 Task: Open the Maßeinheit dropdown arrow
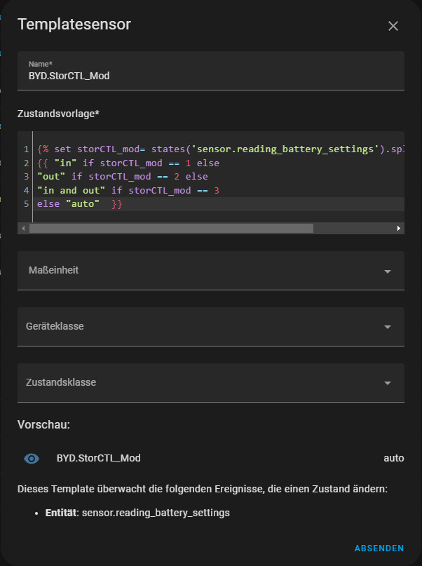pos(387,271)
